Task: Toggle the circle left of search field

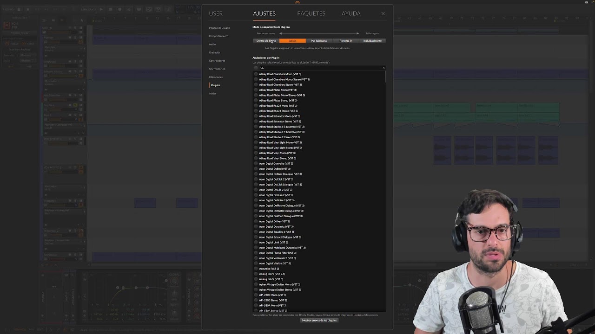Action: click(256, 68)
